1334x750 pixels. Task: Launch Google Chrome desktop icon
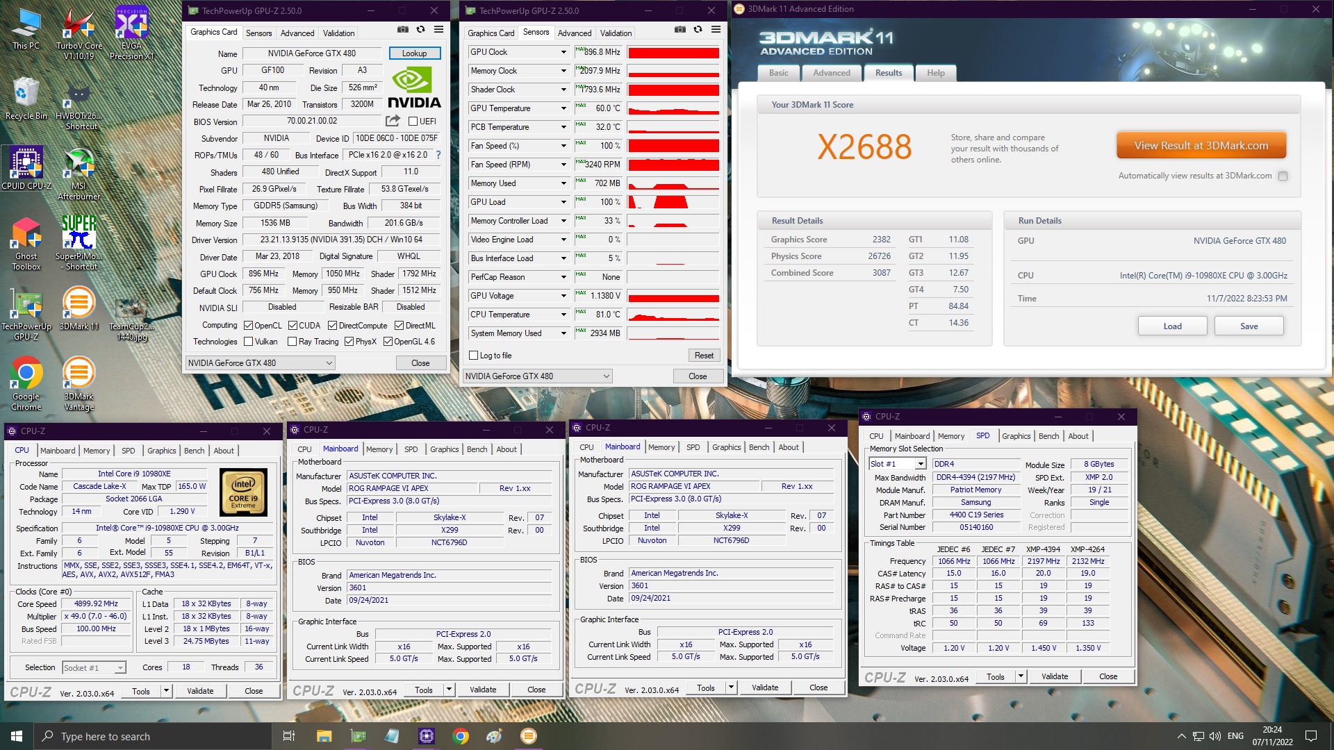pos(26,383)
